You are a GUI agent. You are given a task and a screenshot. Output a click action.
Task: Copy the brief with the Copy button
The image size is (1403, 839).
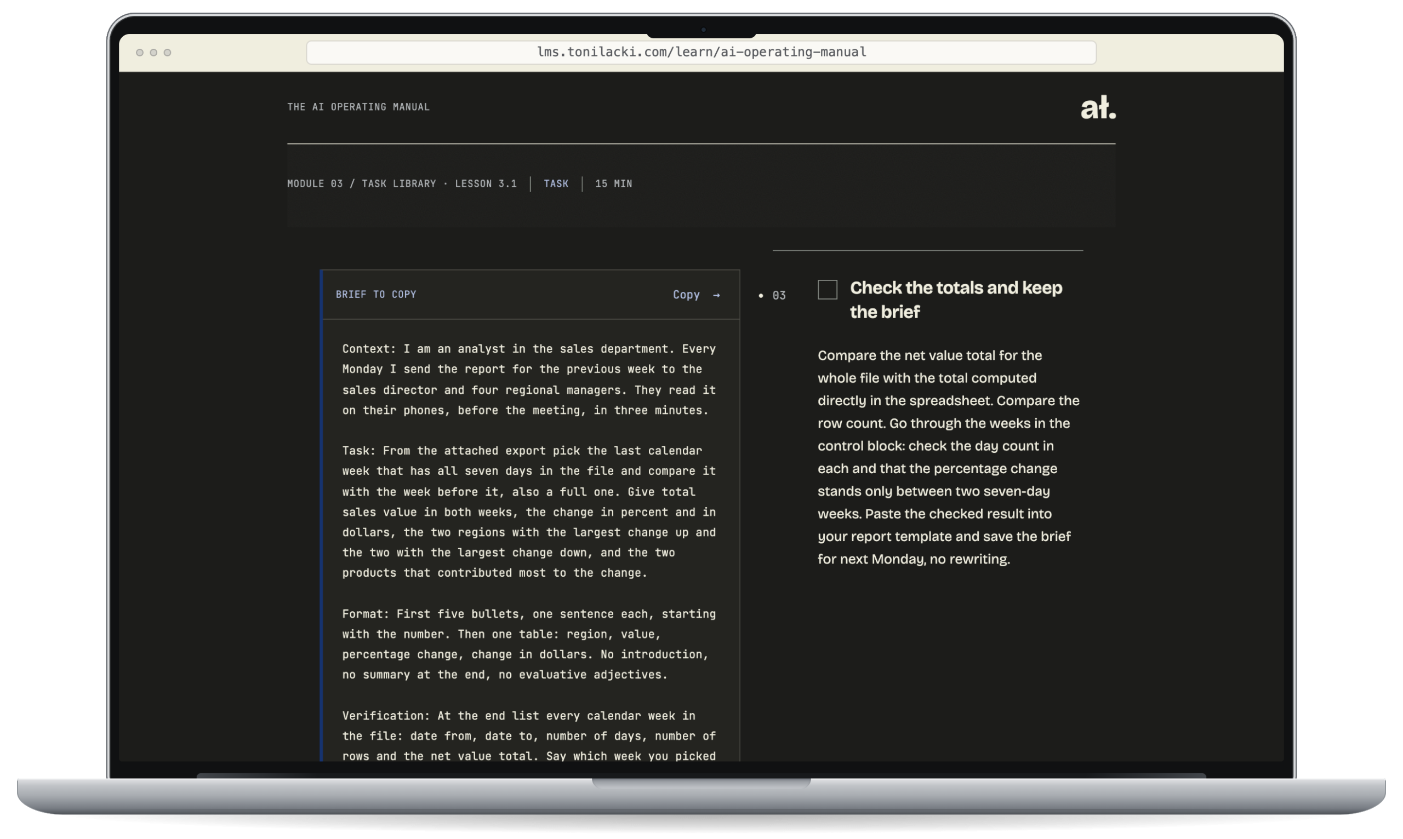pos(697,295)
